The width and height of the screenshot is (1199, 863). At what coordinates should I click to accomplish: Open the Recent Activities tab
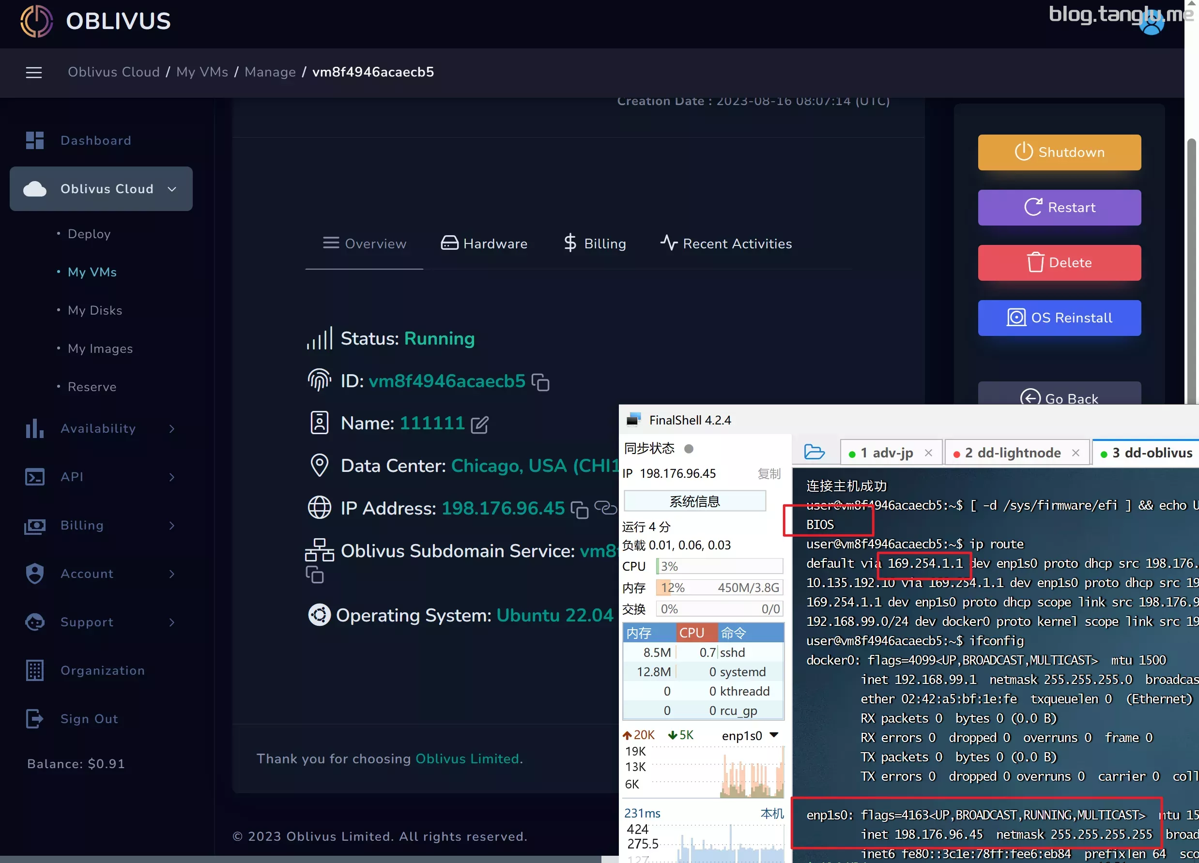tap(726, 243)
